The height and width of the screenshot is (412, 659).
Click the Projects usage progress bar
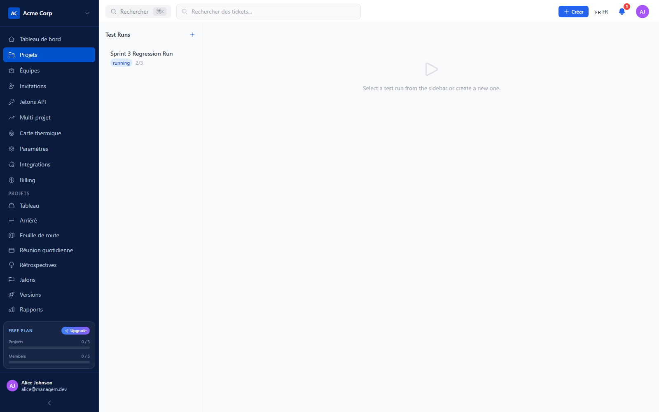tap(49, 348)
